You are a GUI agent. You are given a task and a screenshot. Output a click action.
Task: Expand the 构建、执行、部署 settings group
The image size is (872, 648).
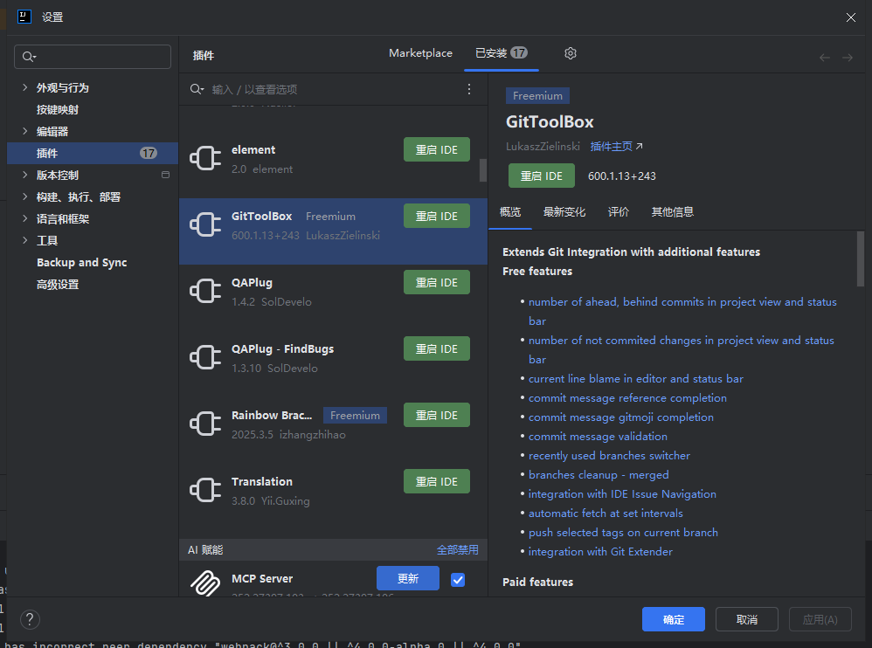24,196
